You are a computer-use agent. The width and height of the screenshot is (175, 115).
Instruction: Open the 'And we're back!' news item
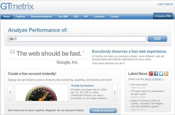pyautogui.click(x=139, y=85)
